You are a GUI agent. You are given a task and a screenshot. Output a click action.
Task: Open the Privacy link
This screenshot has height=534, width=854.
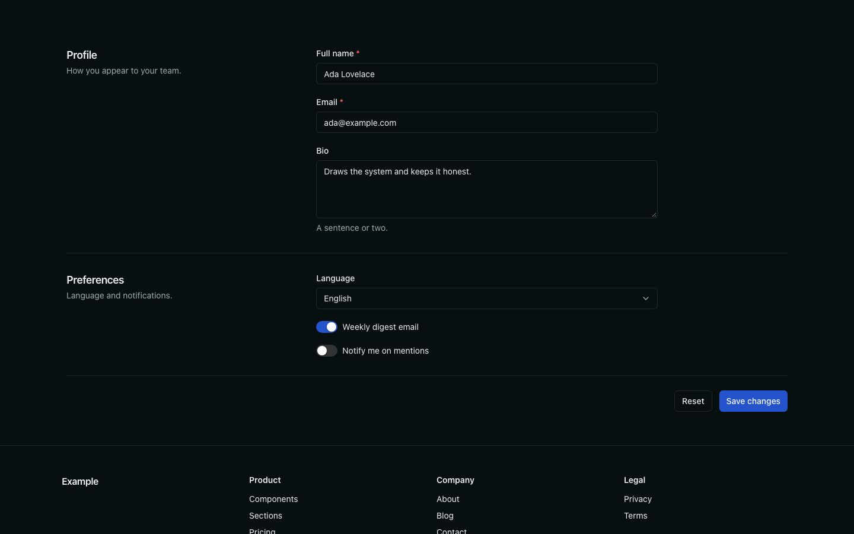[x=638, y=499]
